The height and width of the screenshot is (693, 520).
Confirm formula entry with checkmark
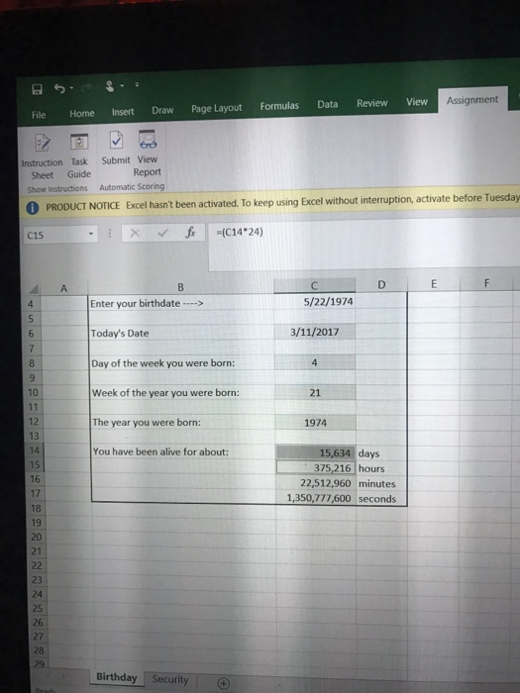tap(162, 233)
